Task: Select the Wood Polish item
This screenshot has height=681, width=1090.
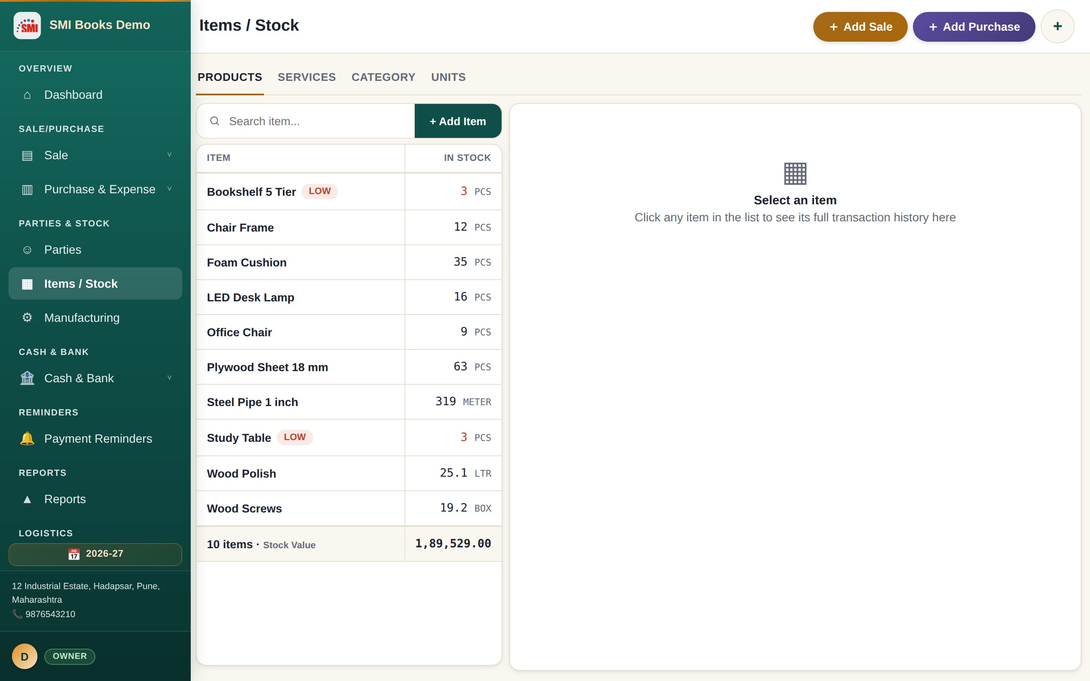Action: 349,473
